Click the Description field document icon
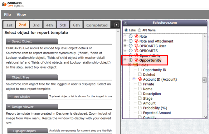Viewport: 209px width, 134px height. 140,93
